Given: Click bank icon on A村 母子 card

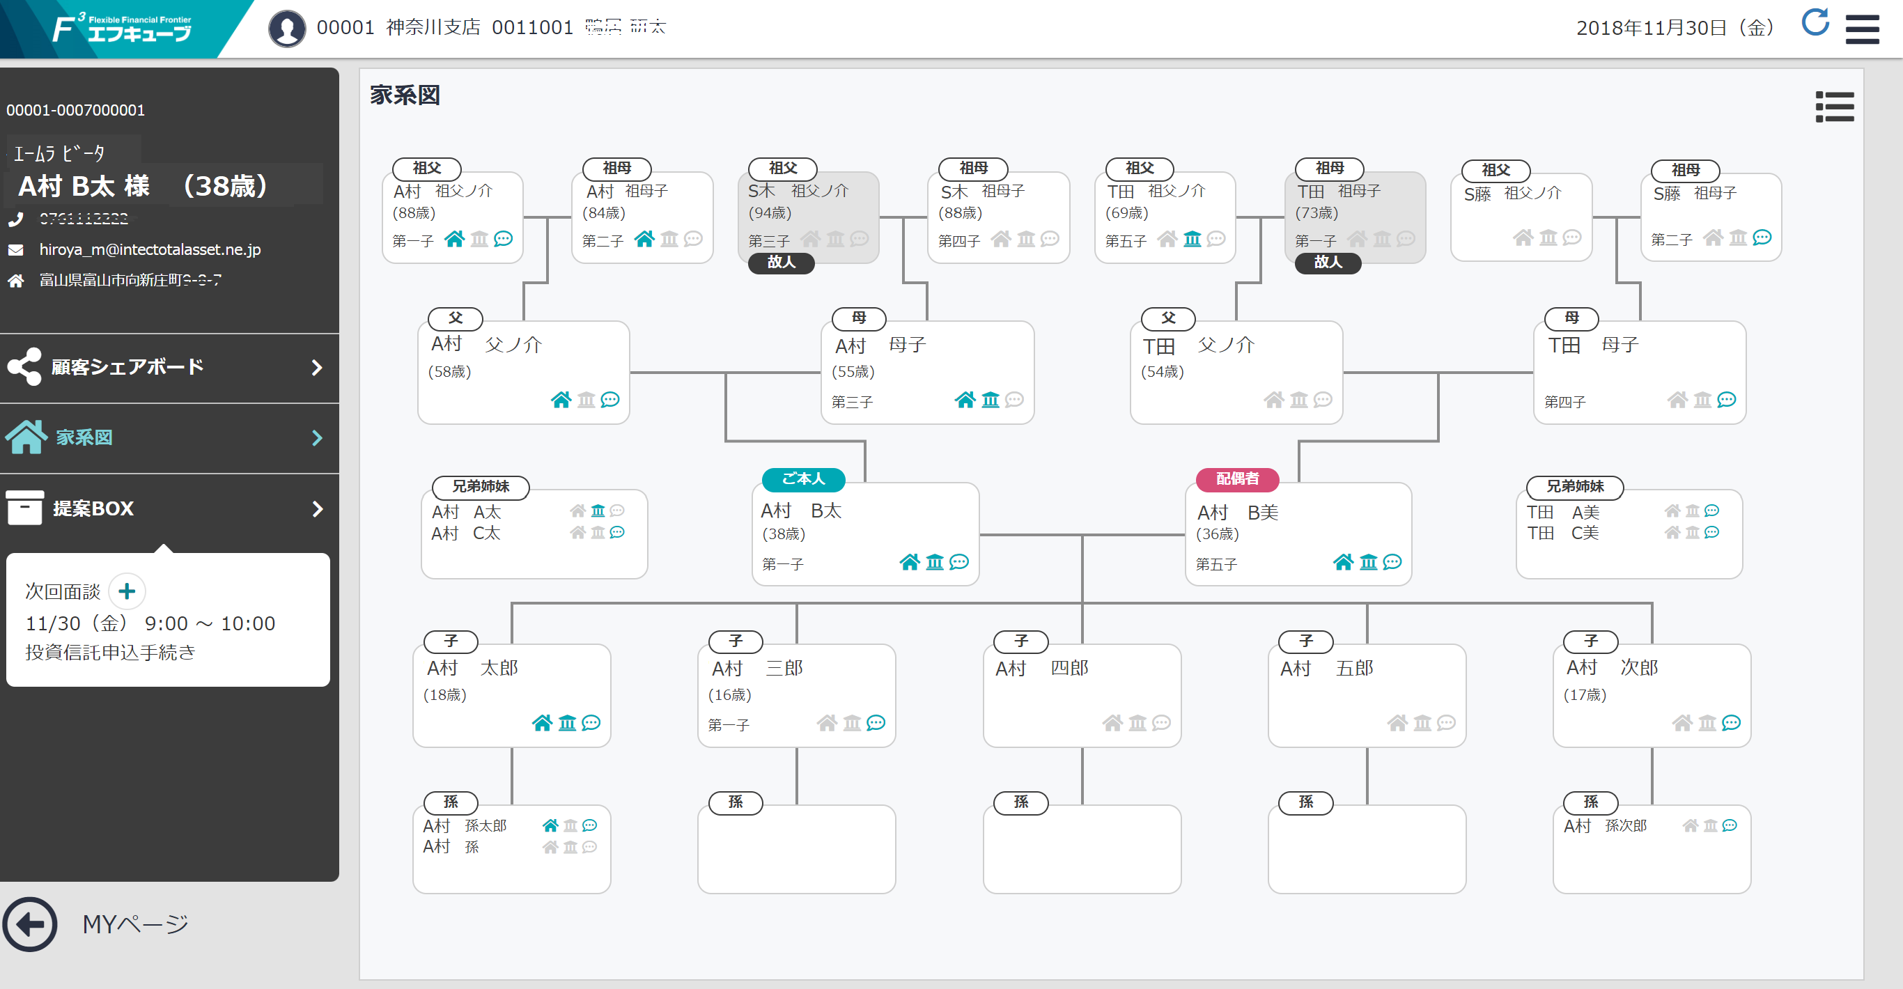Looking at the screenshot, I should (x=990, y=400).
